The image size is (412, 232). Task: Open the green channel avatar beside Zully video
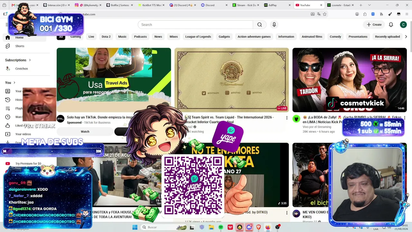click(296, 119)
